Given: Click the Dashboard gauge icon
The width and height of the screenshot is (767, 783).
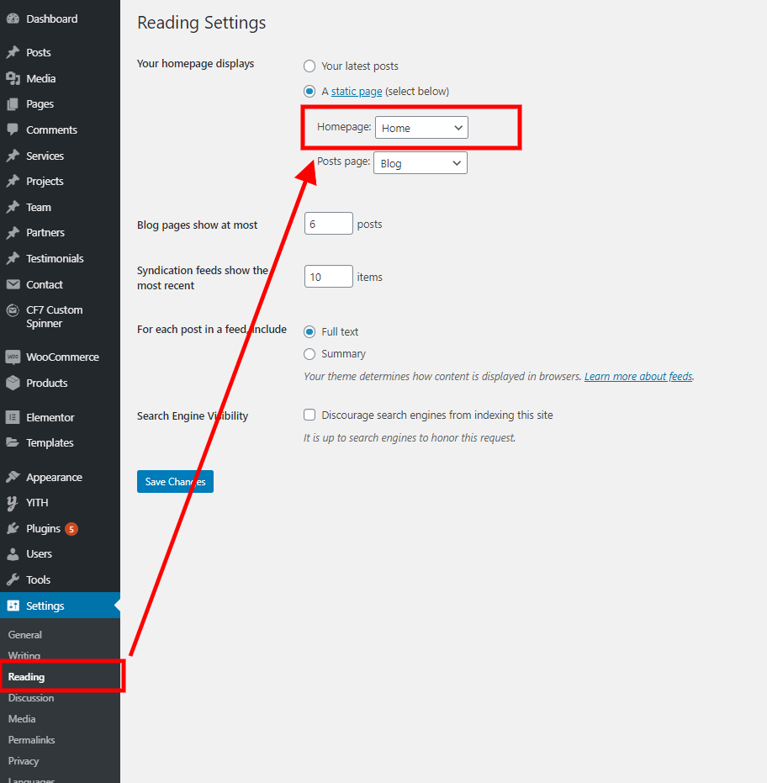Looking at the screenshot, I should (13, 19).
